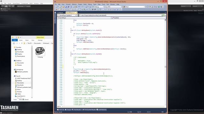
Task: Click the New Project icon in Visual Studio toolbar
Action: coord(57,7)
